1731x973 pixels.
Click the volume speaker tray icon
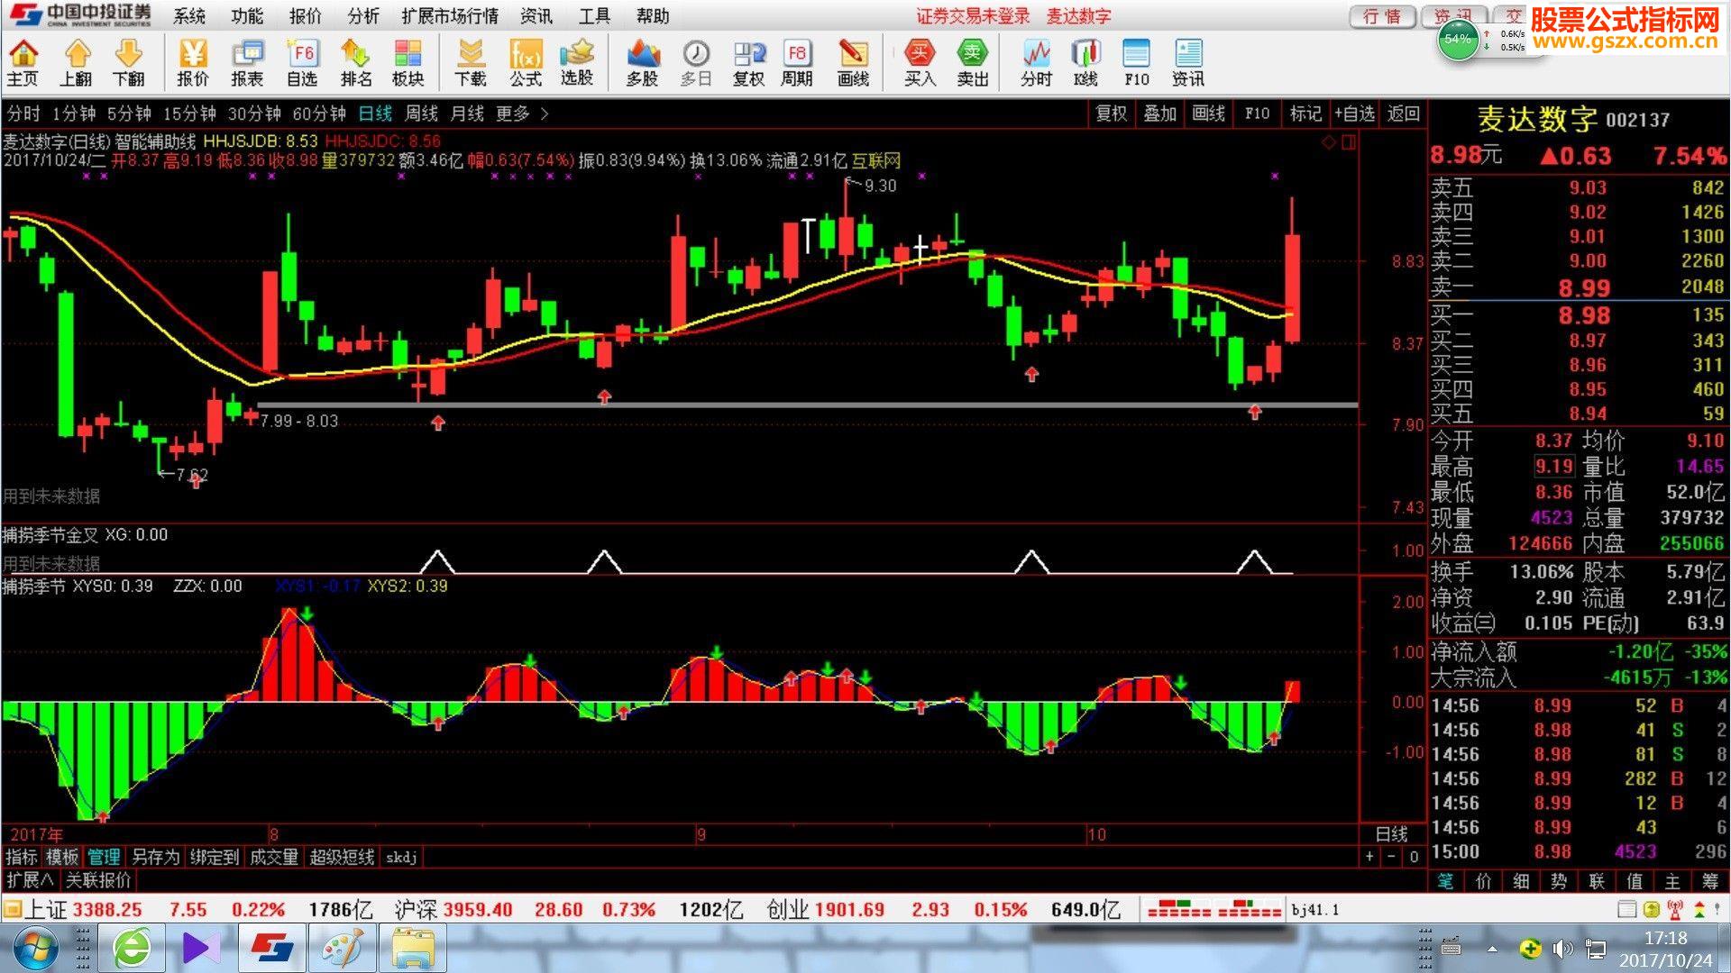coord(1562,949)
